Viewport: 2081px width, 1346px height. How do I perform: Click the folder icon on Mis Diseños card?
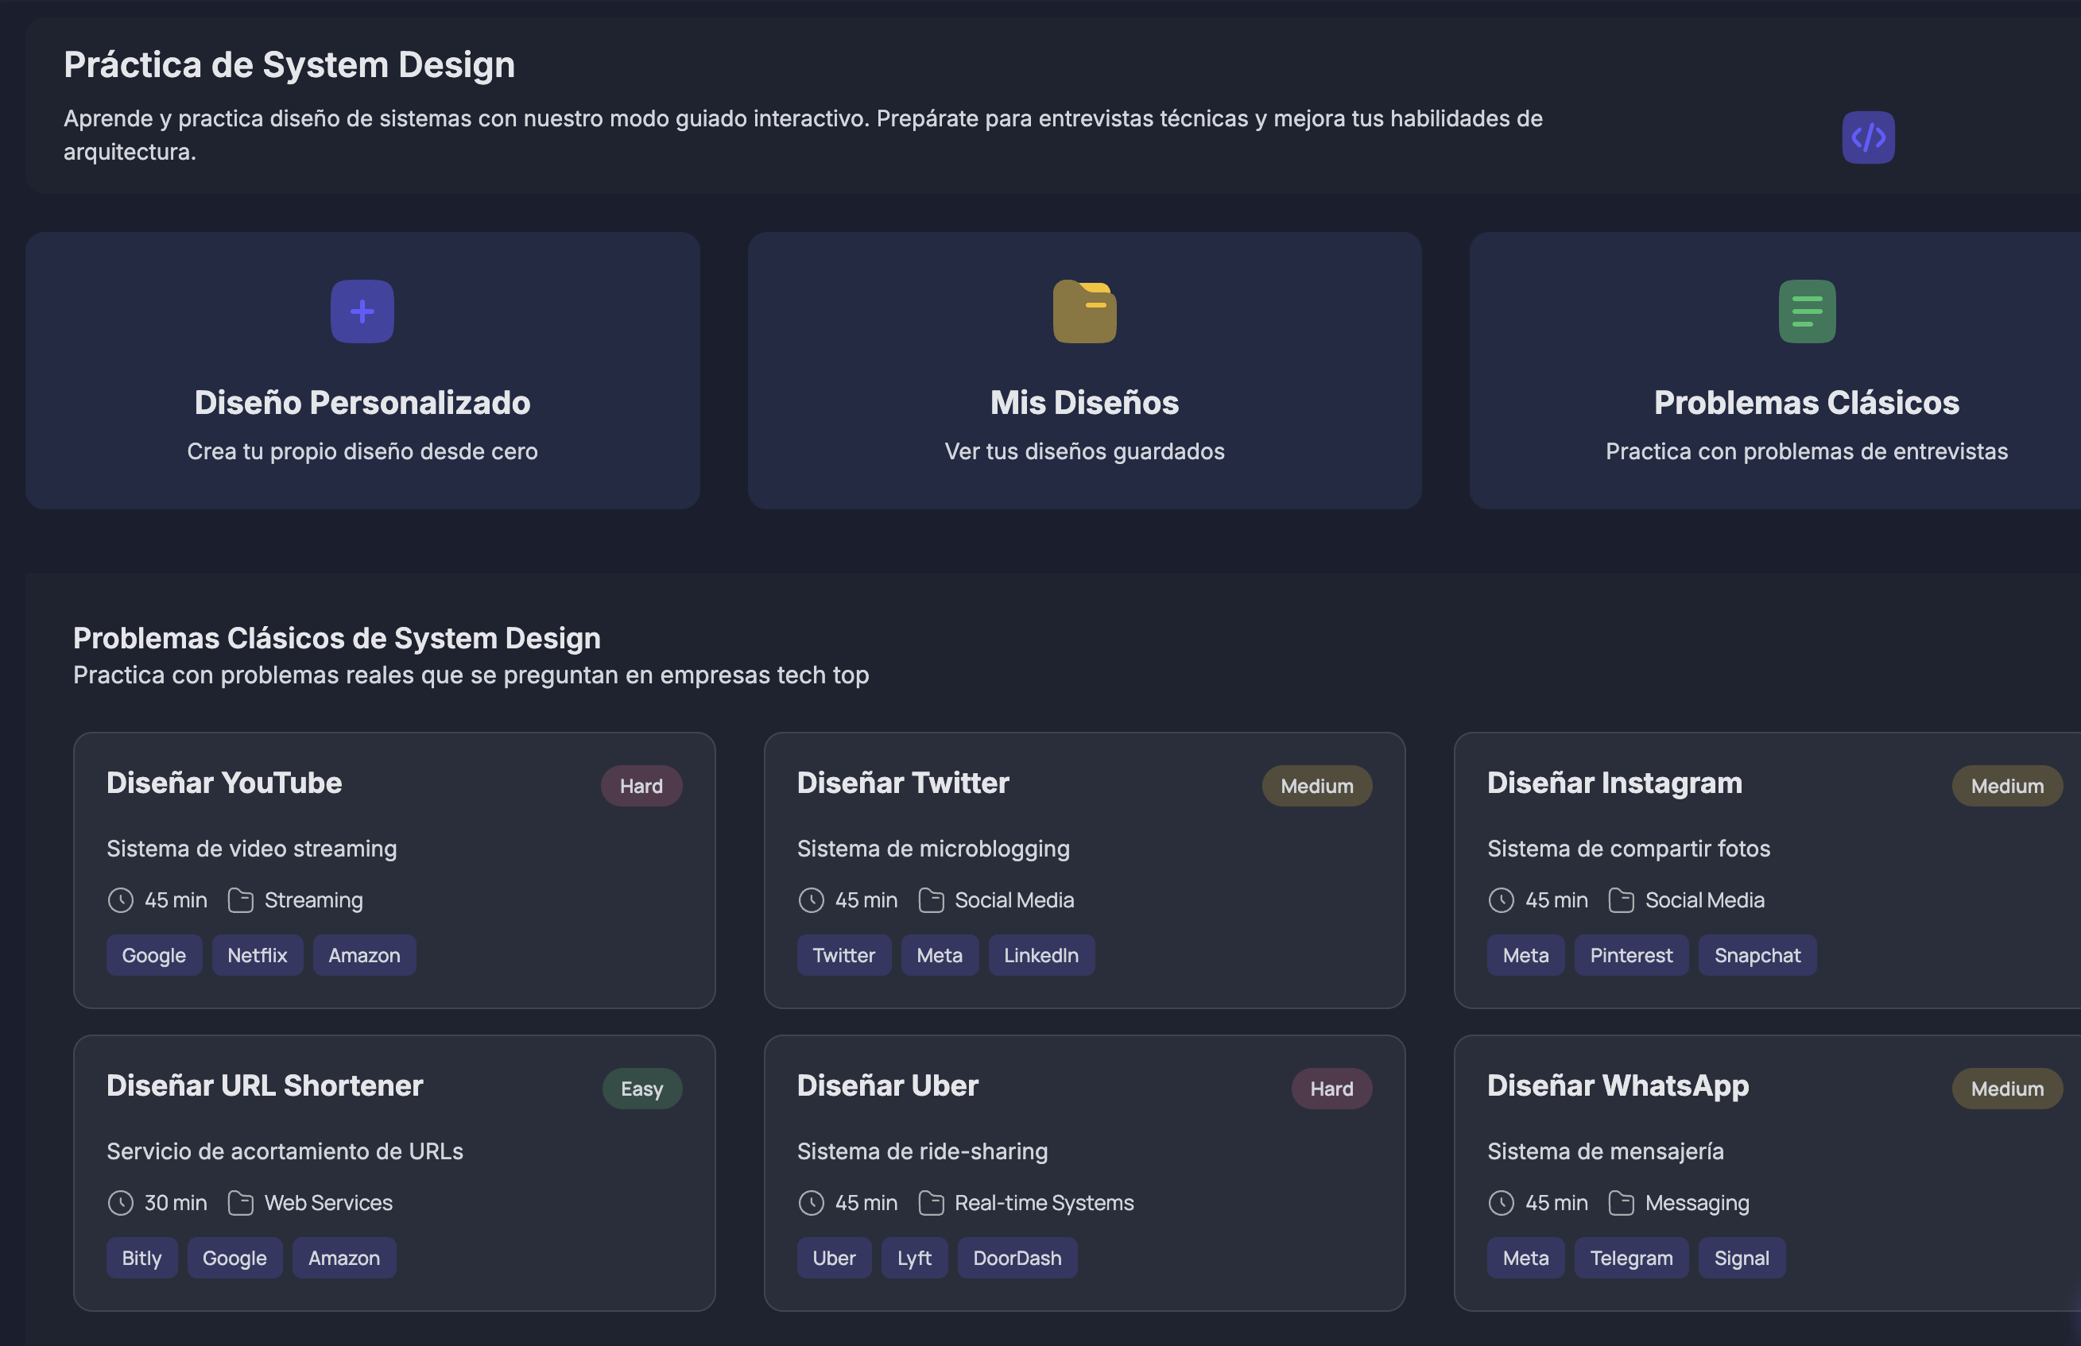point(1084,311)
